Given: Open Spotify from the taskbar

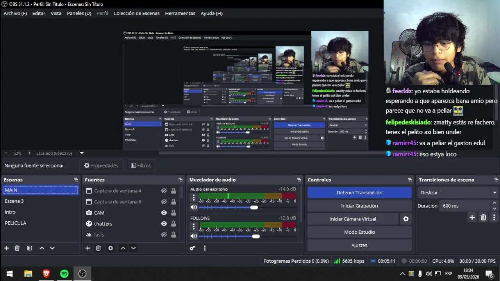Looking at the screenshot, I should pos(64,274).
